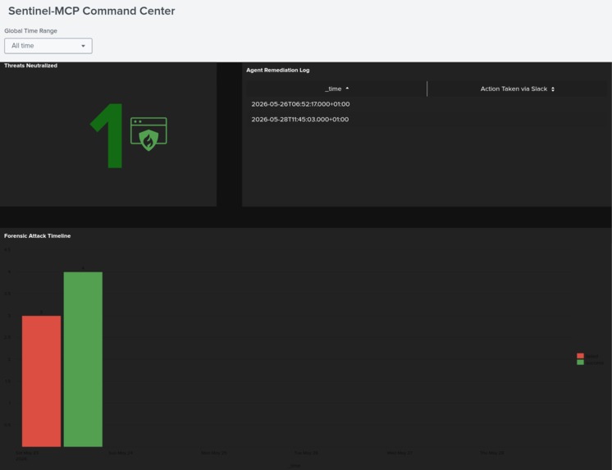Click the Forensic Attack Timeline panel title
The image size is (612, 470).
[x=38, y=235]
